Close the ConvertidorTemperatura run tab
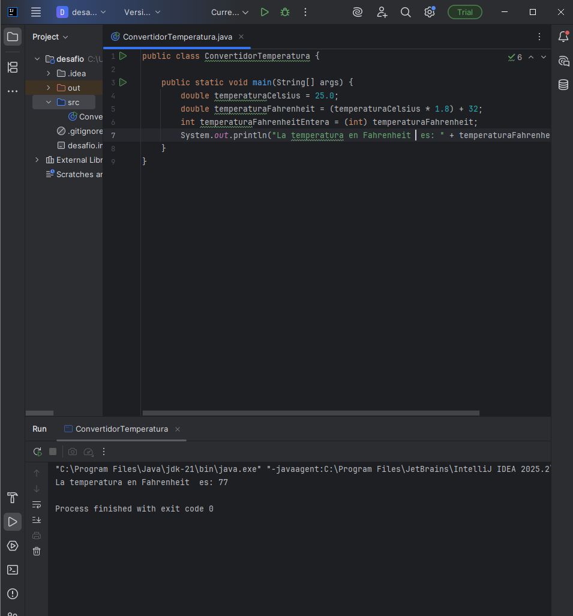Screen dimensions: 573x616 [x=178, y=429]
